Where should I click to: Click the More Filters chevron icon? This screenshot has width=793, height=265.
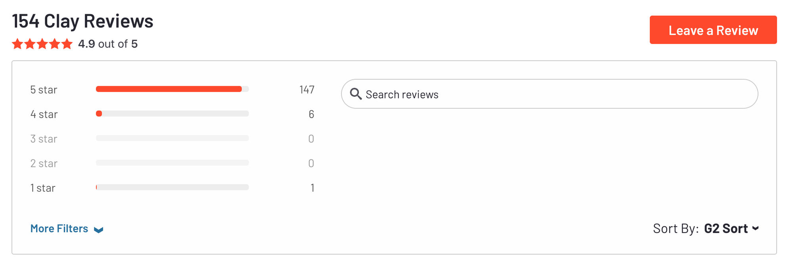(99, 230)
